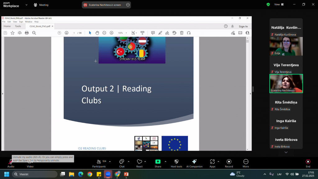Viewport: 318px width, 179px height.
Task: Expand the View layout dropdown
Action: (x=279, y=4)
